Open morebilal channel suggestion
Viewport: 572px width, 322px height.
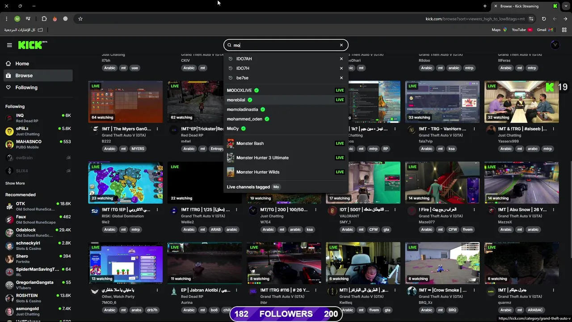point(286,100)
